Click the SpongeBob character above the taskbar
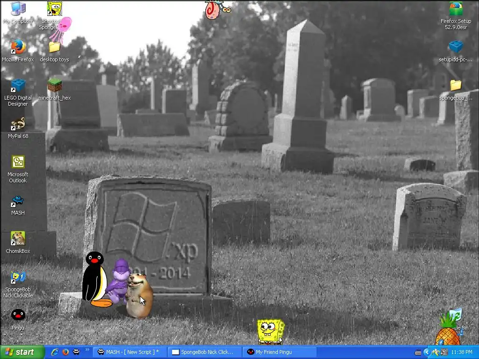479x359 pixels. pos(270,332)
